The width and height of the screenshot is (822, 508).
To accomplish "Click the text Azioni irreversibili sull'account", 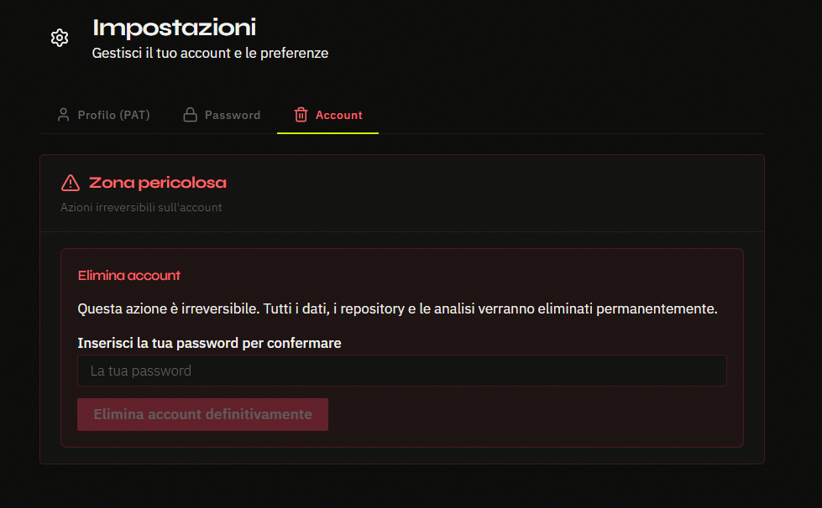I will pos(141,207).
